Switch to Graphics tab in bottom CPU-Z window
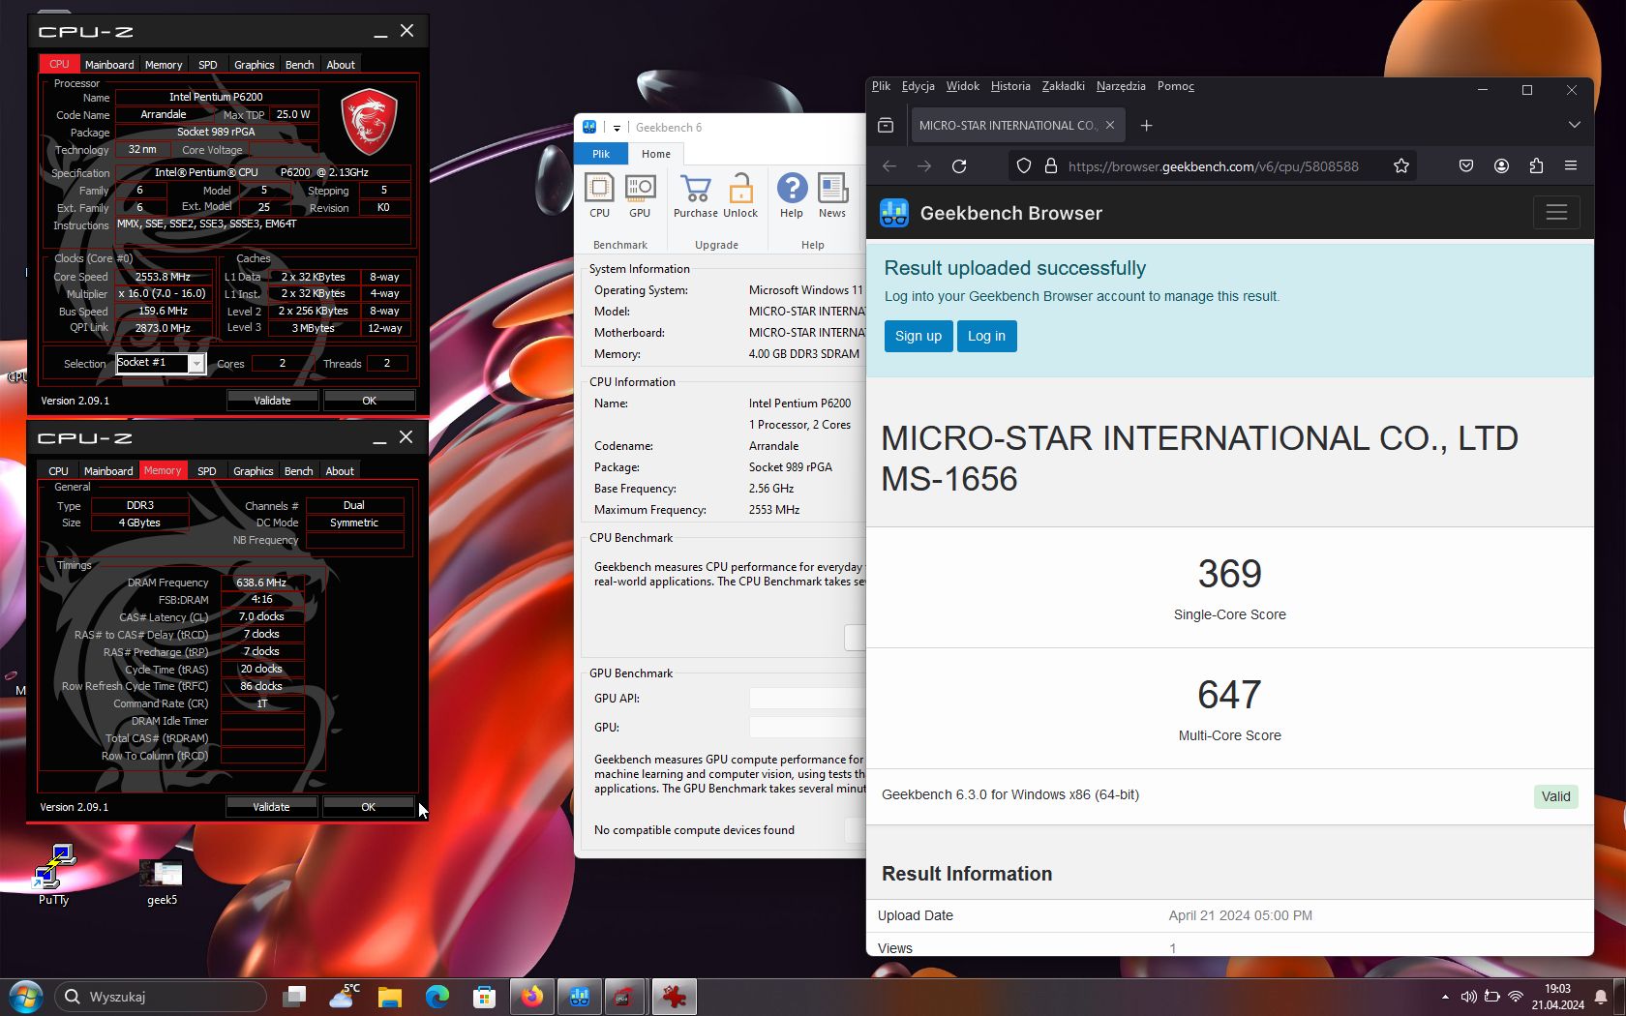The width and height of the screenshot is (1626, 1016). 254,471
